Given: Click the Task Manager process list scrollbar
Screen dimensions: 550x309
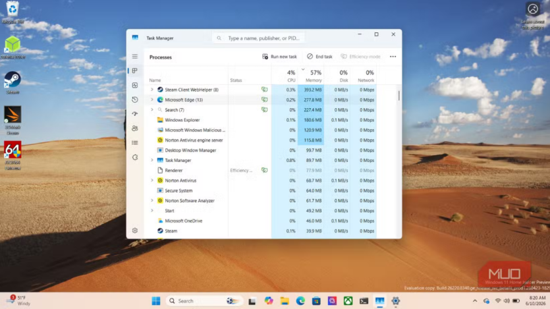Looking at the screenshot, I should (399, 96).
